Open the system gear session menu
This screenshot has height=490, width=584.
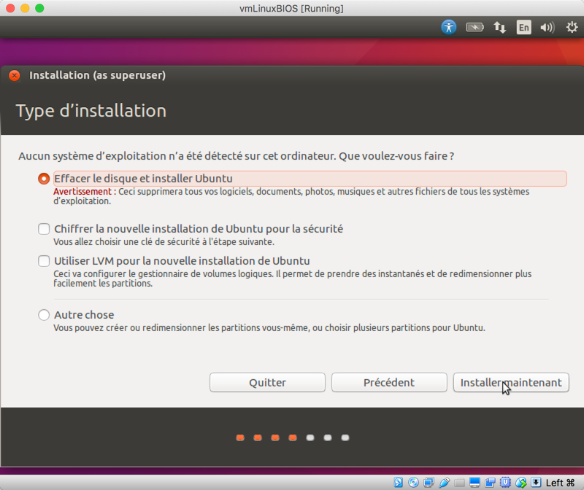[x=572, y=27]
